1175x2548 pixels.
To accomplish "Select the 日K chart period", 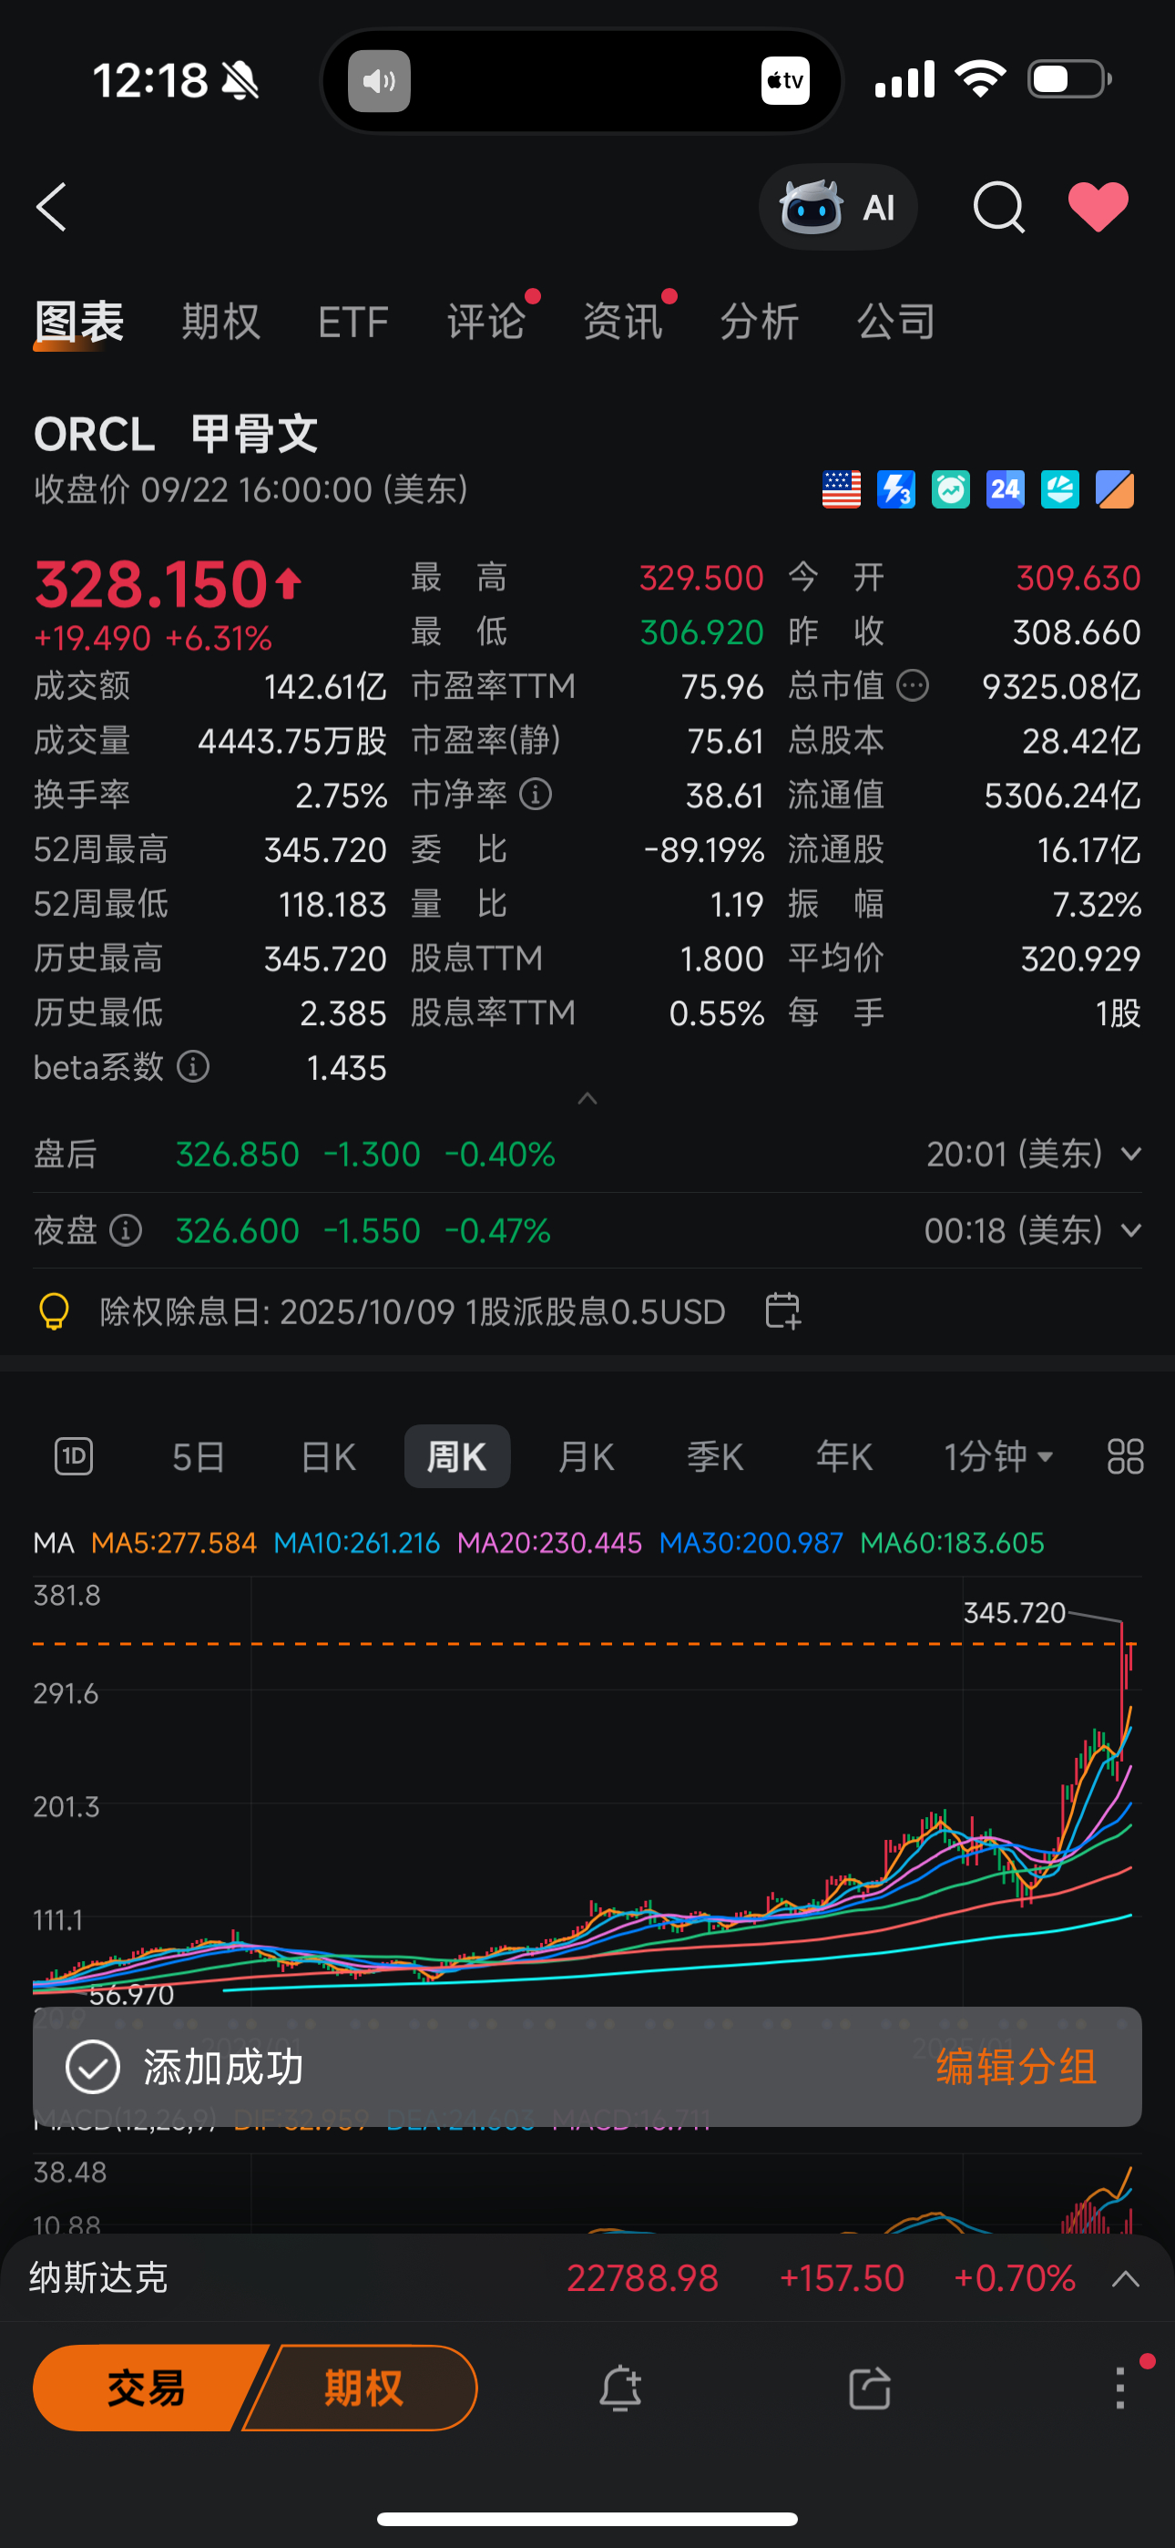I will click(x=329, y=1456).
